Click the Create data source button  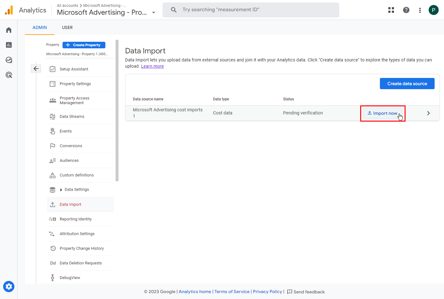click(x=407, y=84)
